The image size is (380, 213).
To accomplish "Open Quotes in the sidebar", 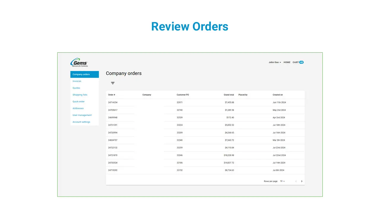I will point(76,88).
